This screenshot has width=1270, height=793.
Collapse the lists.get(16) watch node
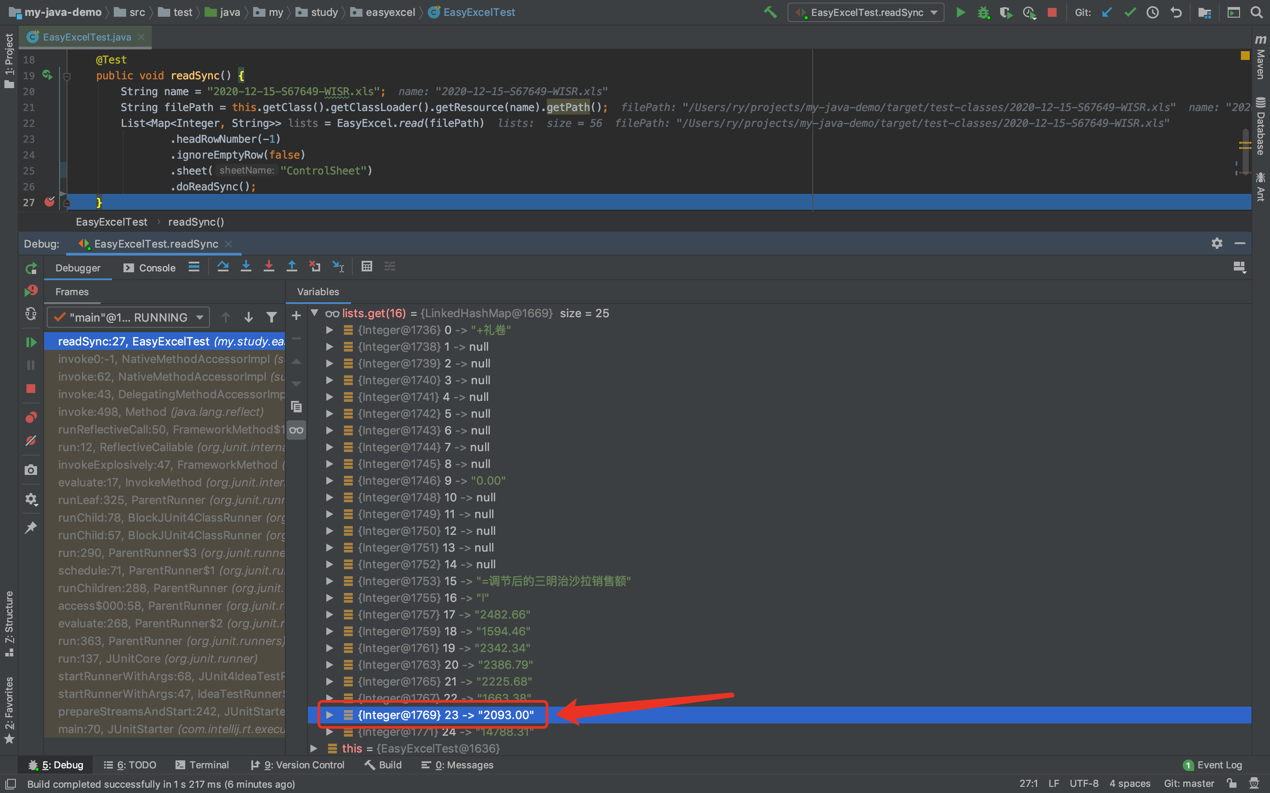click(314, 313)
